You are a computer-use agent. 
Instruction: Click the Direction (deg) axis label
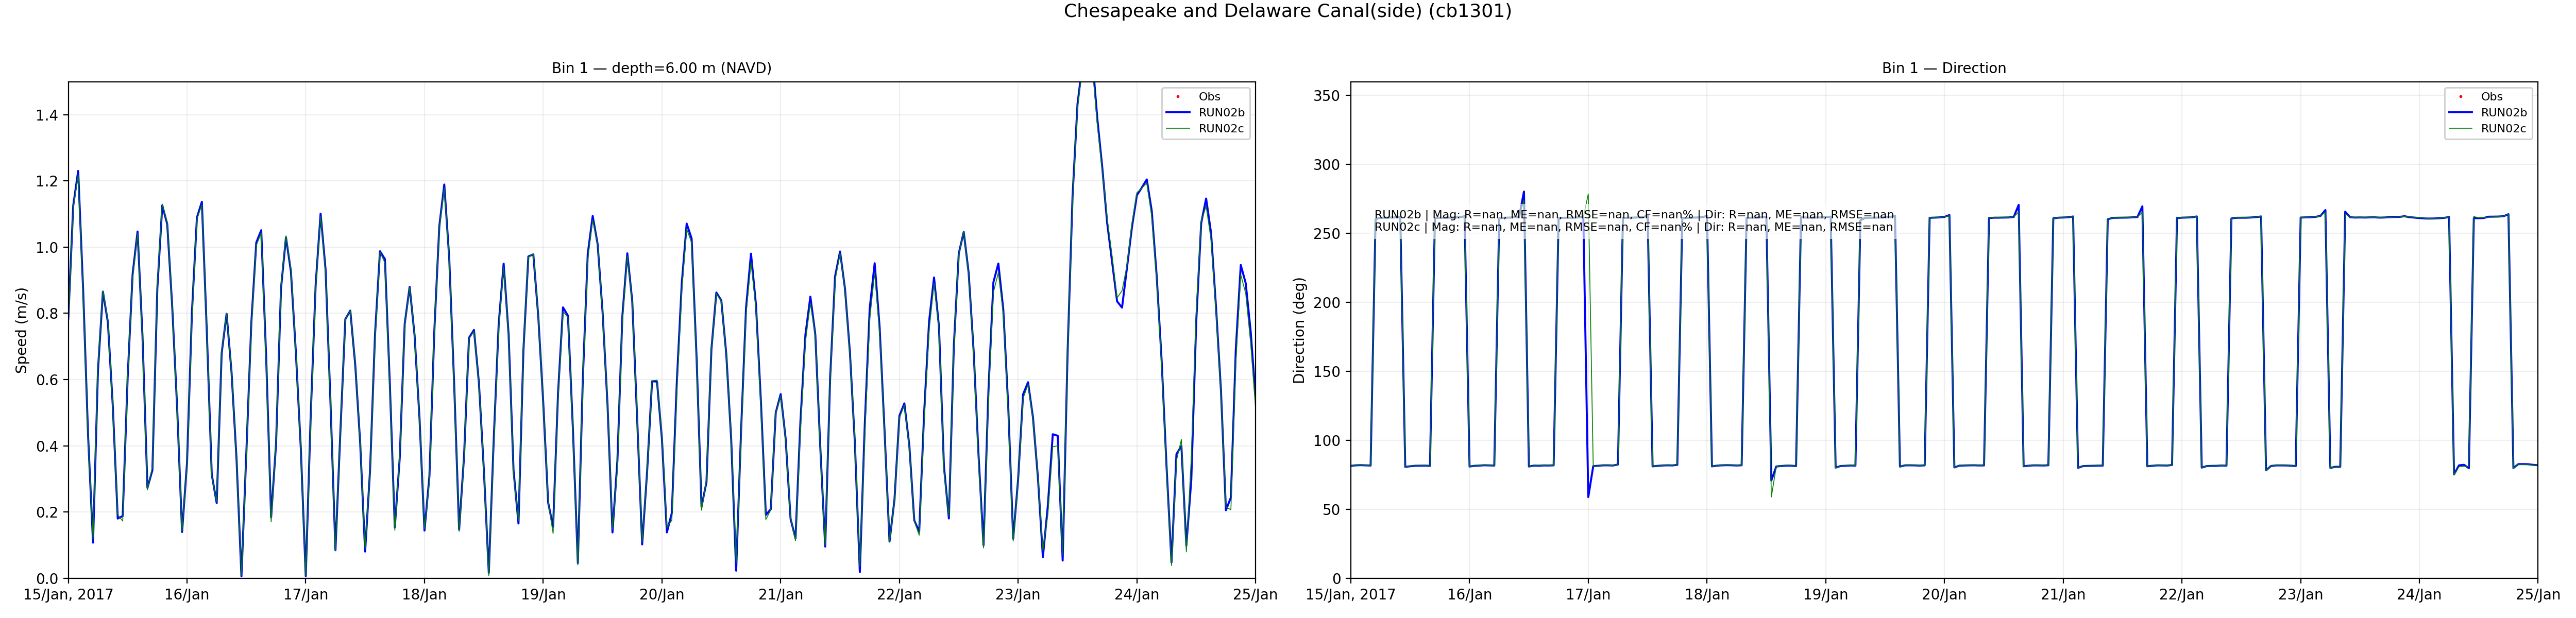pyautogui.click(x=1299, y=330)
